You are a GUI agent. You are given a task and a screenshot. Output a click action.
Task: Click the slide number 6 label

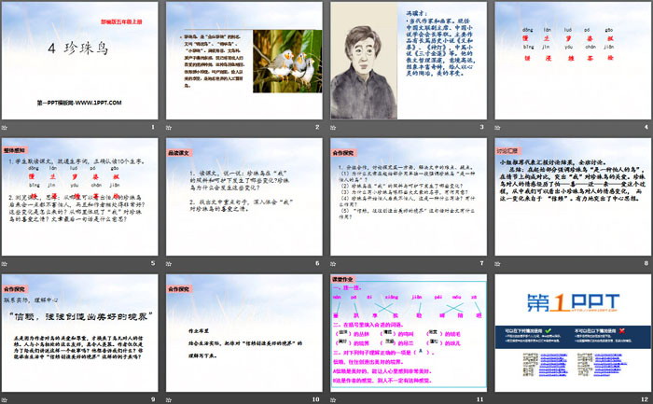tap(317, 263)
